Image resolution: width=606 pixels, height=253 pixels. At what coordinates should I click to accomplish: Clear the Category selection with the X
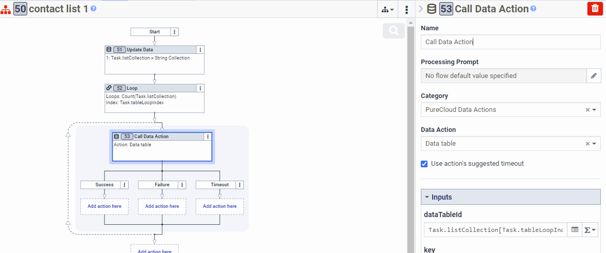click(x=587, y=110)
